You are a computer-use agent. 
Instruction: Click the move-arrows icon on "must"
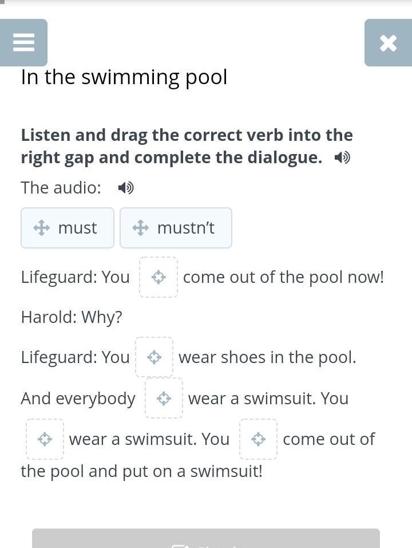(41, 228)
